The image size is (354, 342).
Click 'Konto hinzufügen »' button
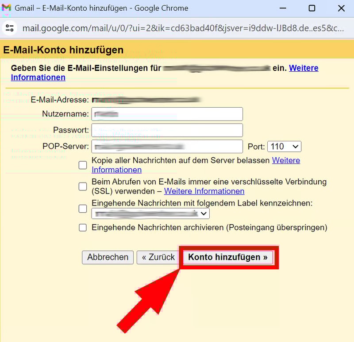click(x=228, y=257)
